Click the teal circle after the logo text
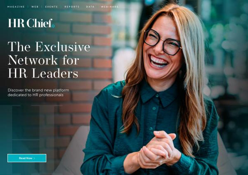 pos(53,26)
